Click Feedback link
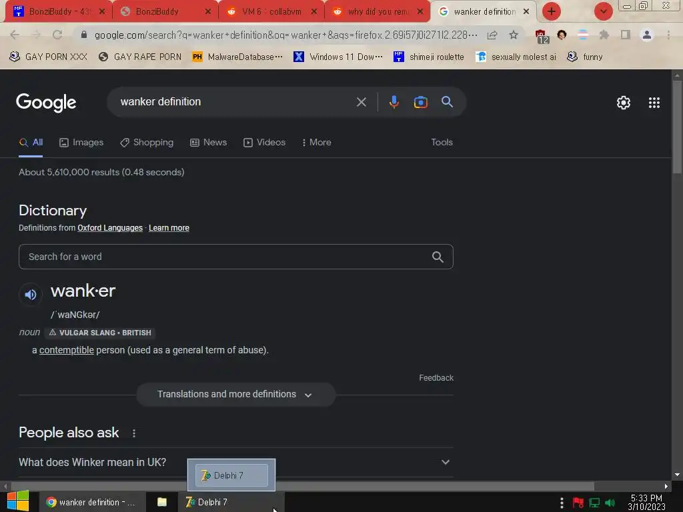Screen dimensions: 683x512 tap(436, 378)
